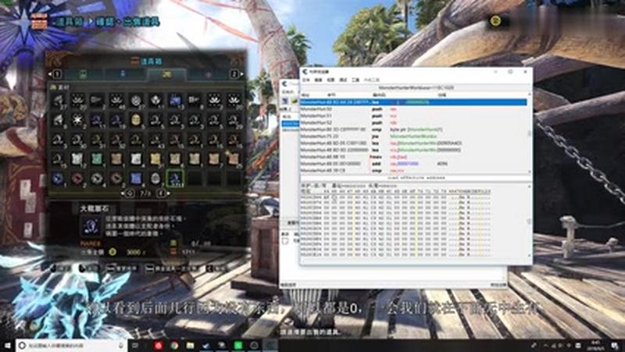Click the Task View taskbar icon
Screen dimensions: 625x352
click(136, 344)
